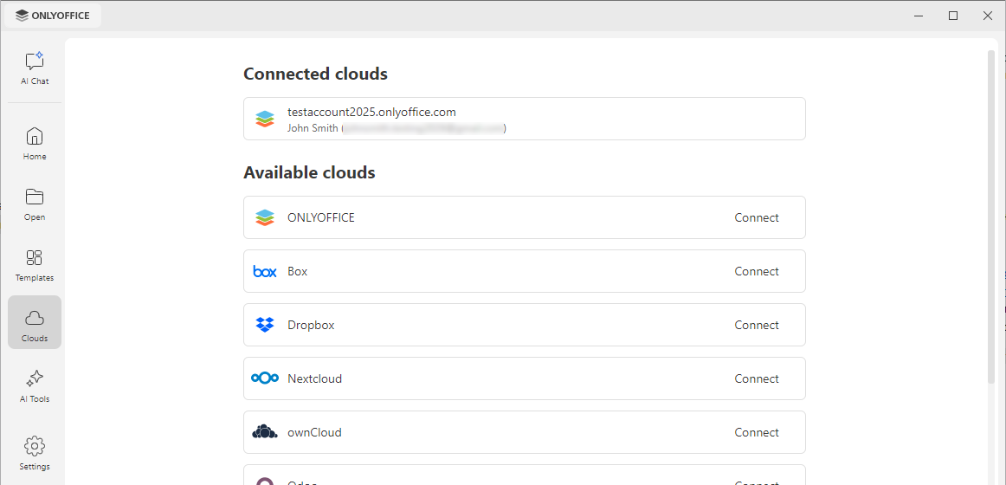Click the vertical scrollbar thumb
This screenshot has width=1006, height=485.
point(991,217)
